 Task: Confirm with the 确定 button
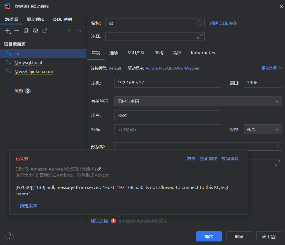pos(209,236)
